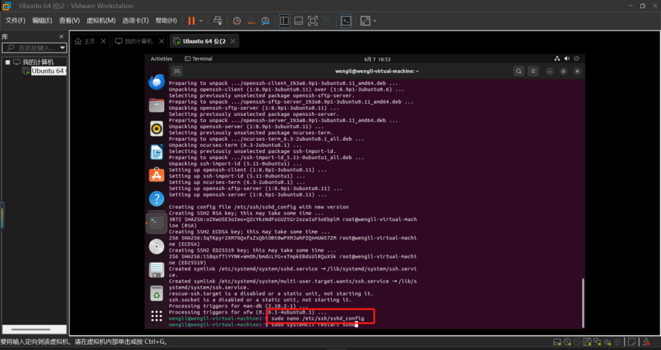Image resolution: width=661 pixels, height=350 pixels.
Task: Open the message log status bar icon
Action: point(631,342)
